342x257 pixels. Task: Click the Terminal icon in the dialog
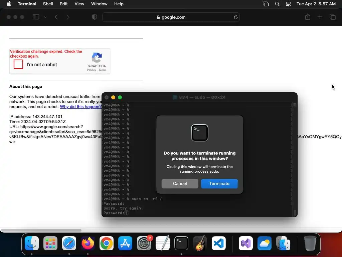point(200,133)
